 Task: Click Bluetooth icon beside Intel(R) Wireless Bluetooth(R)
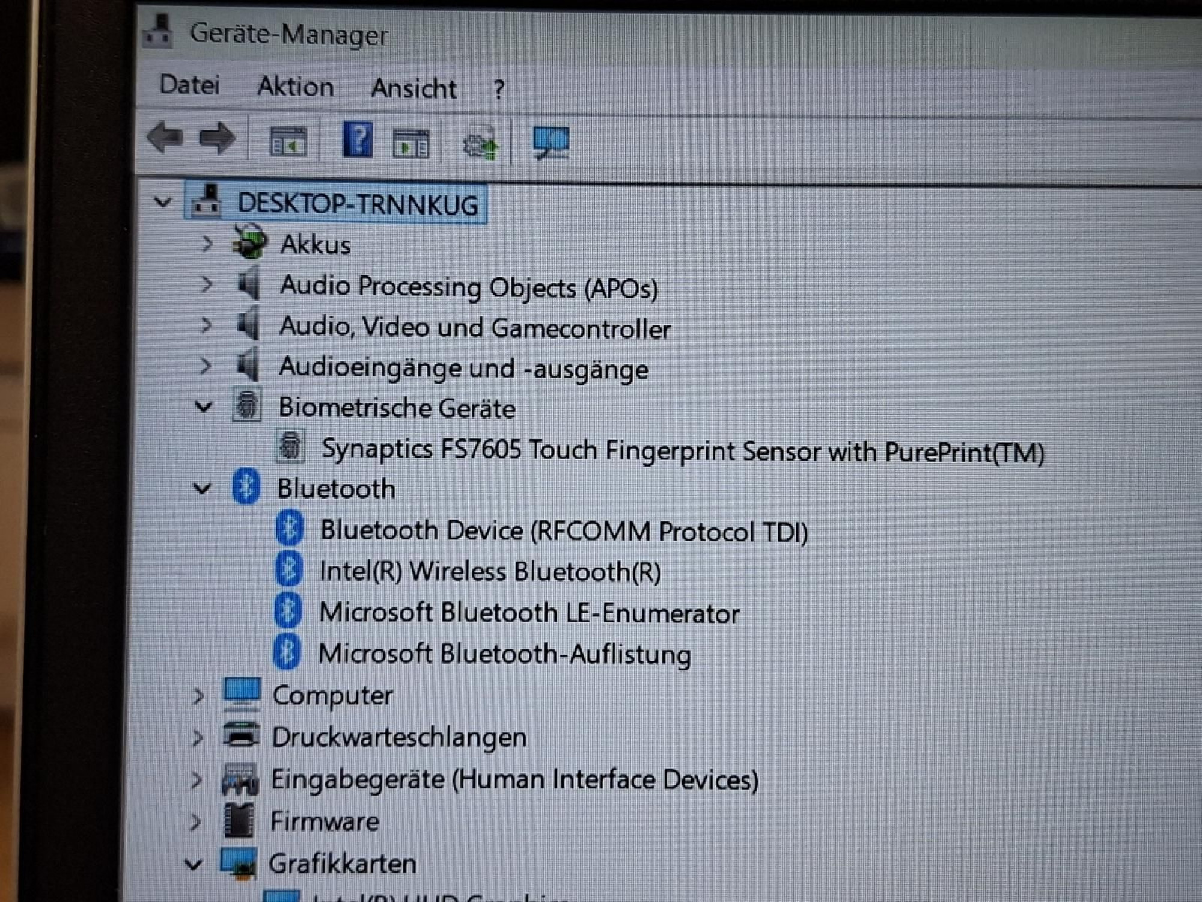click(x=288, y=569)
